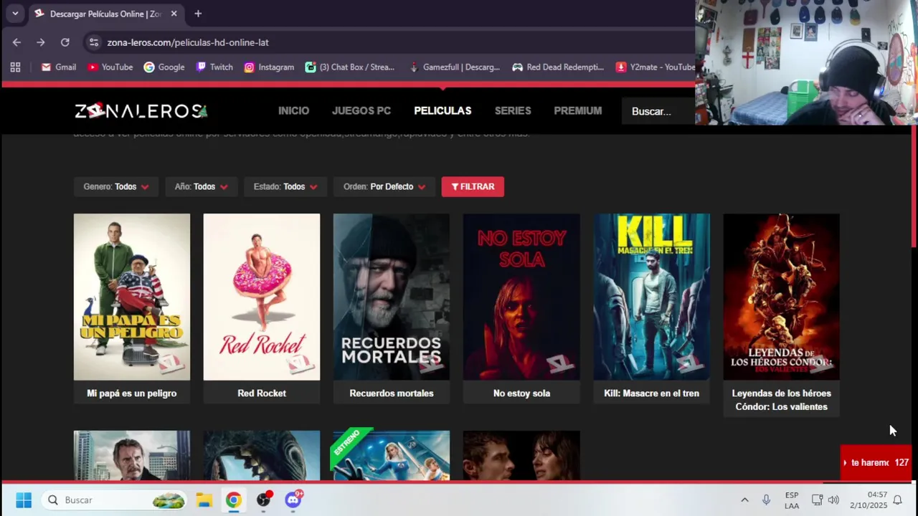The width and height of the screenshot is (918, 516).
Task: Click the Red Rocket title link
Action: 262,393
